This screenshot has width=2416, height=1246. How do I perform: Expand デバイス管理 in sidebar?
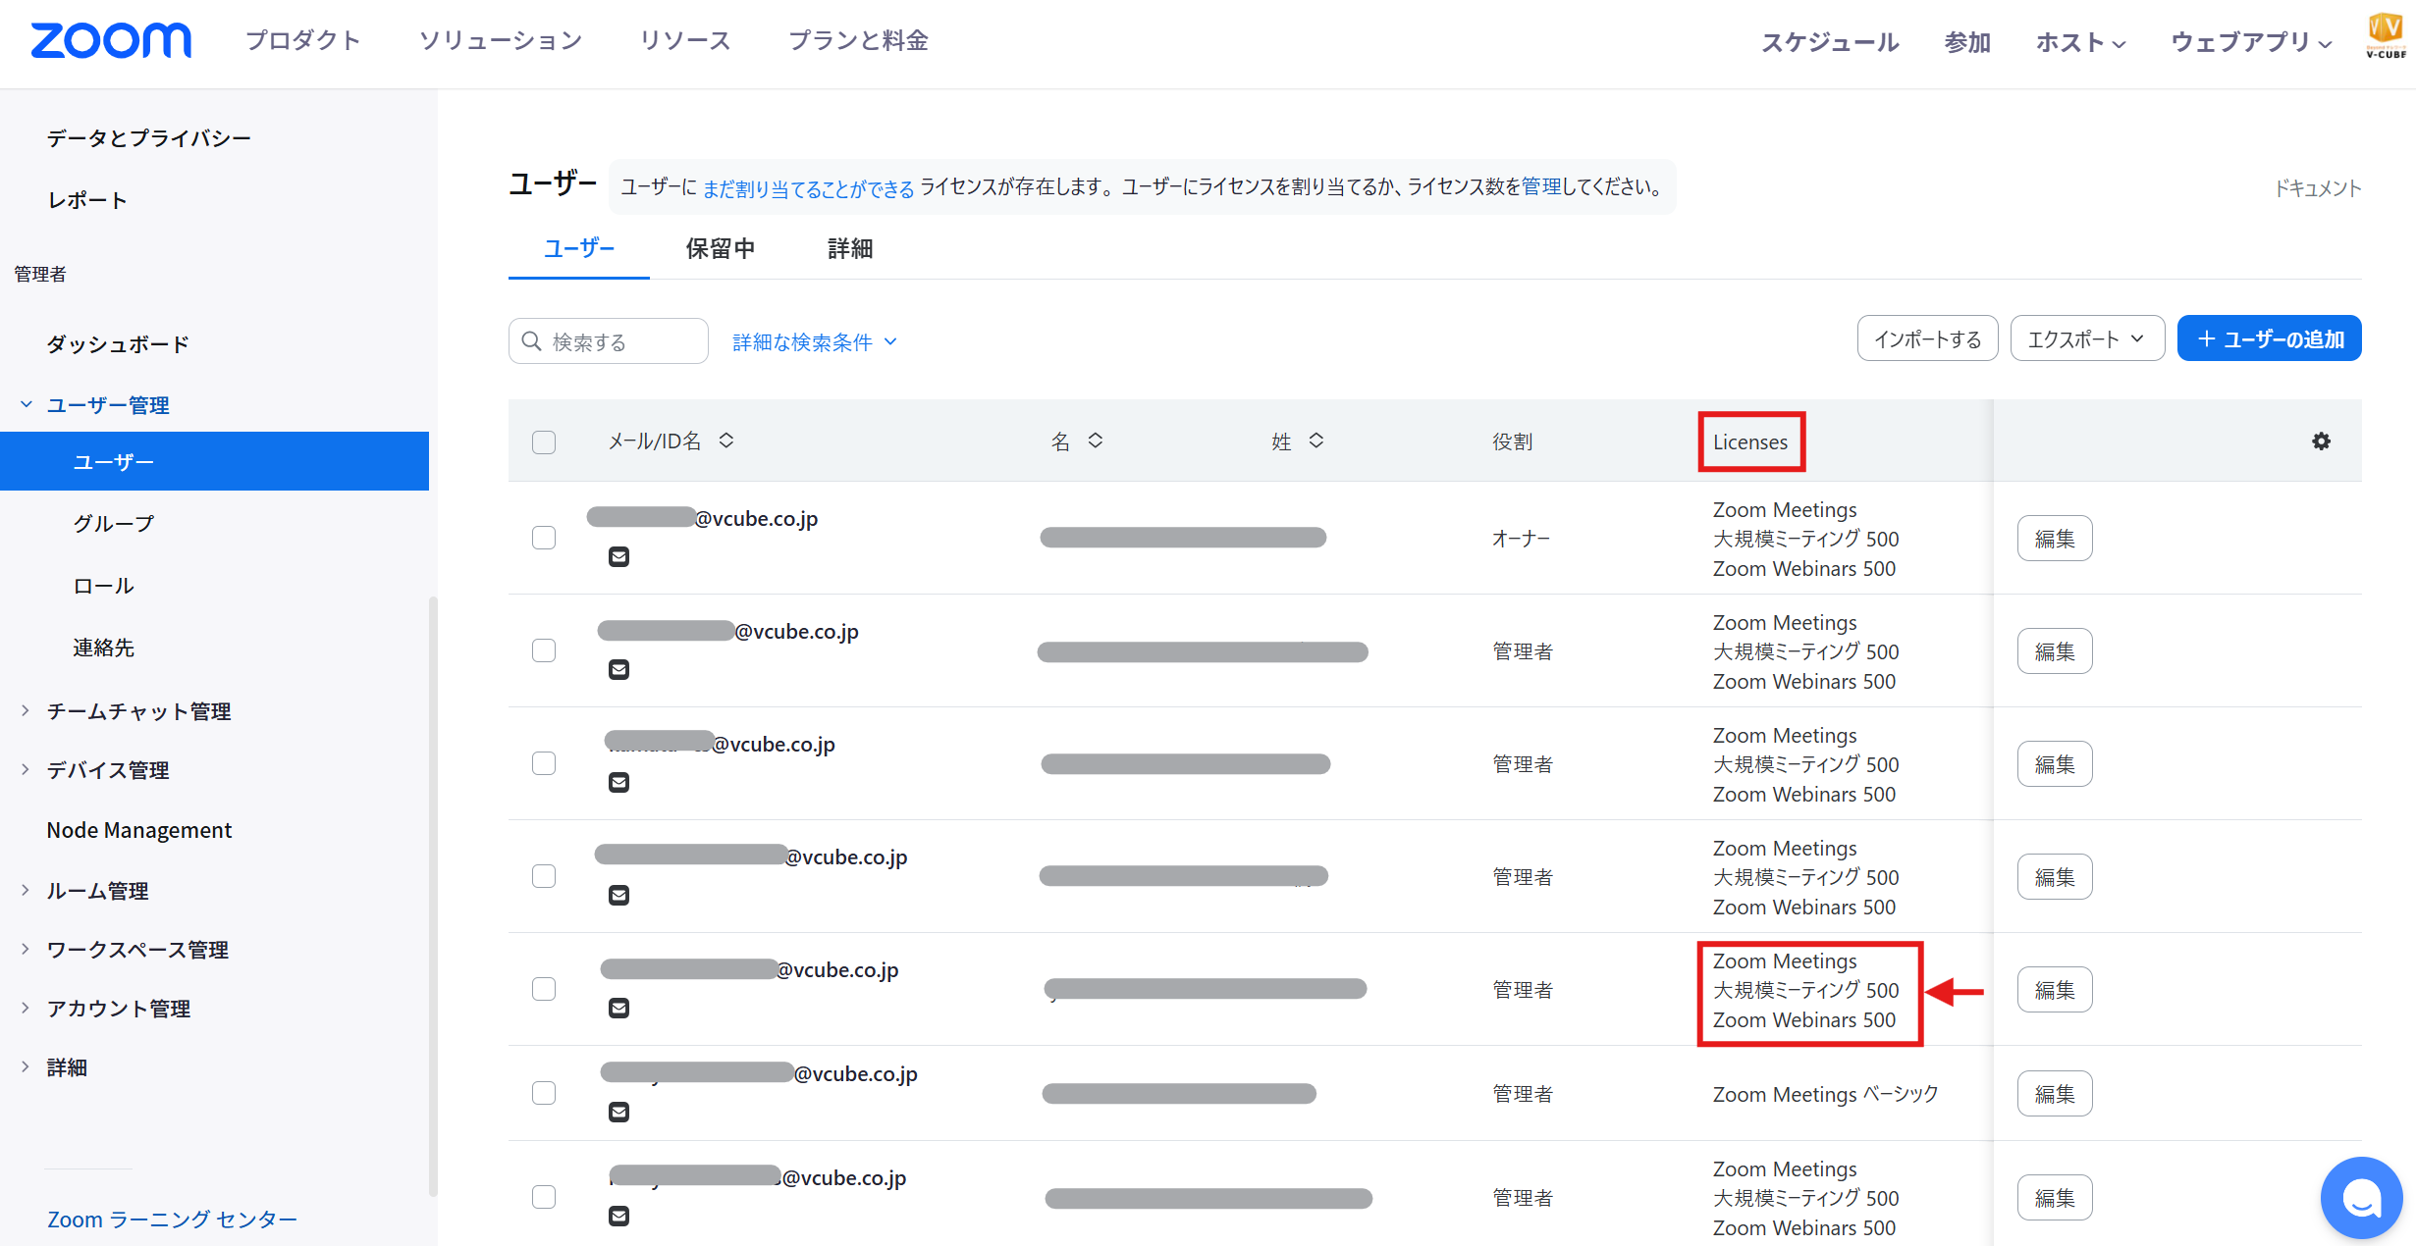[x=26, y=769]
